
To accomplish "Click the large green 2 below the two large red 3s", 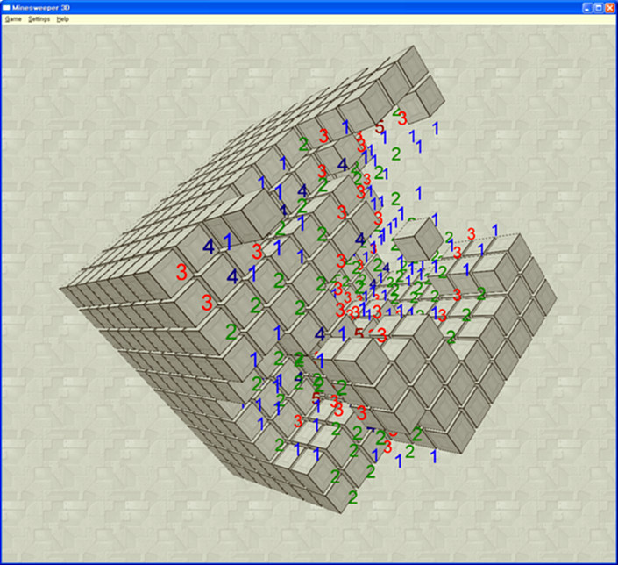I will pyautogui.click(x=231, y=332).
